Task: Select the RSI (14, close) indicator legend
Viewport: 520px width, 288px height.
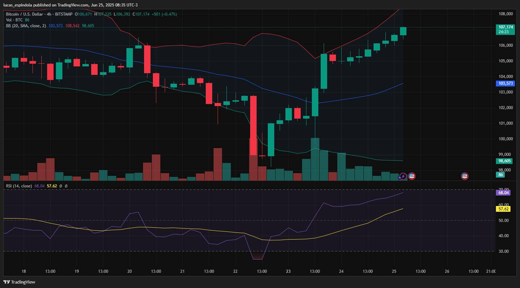Action: tap(19, 186)
